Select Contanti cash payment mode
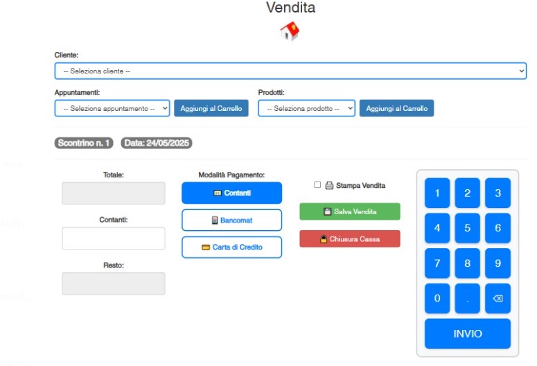Image resolution: width=537 pixels, height=366 pixels. [231, 193]
